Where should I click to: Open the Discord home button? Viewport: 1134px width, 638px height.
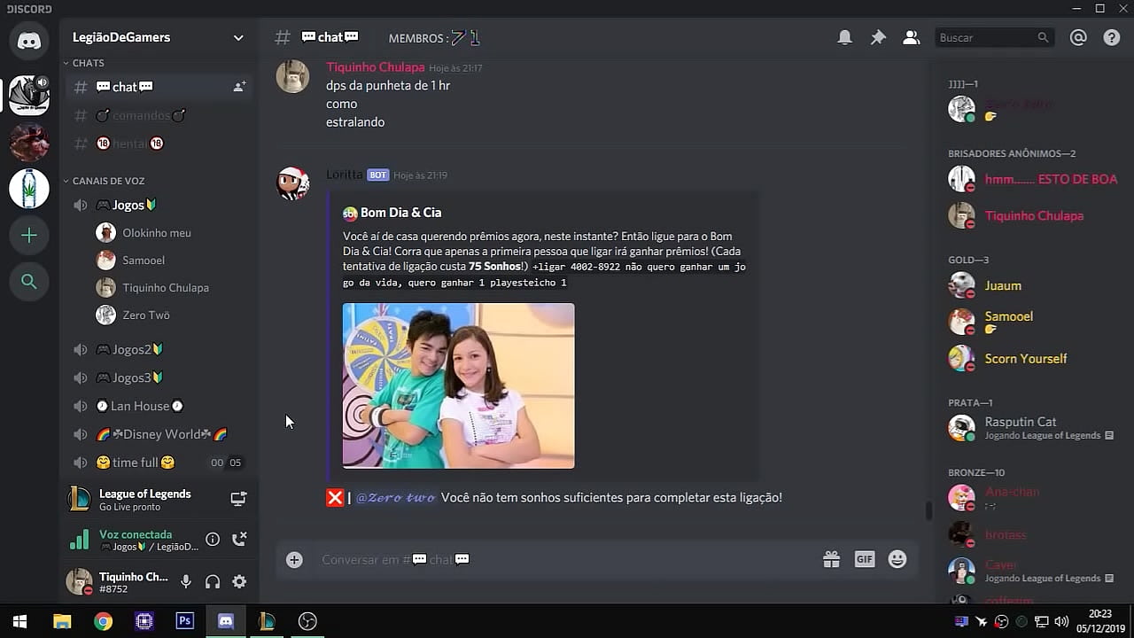coord(29,41)
